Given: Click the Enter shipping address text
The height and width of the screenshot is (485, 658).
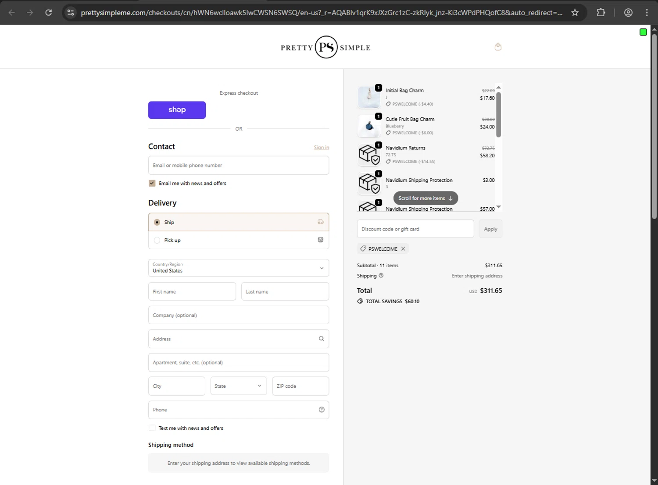Looking at the screenshot, I should [477, 276].
